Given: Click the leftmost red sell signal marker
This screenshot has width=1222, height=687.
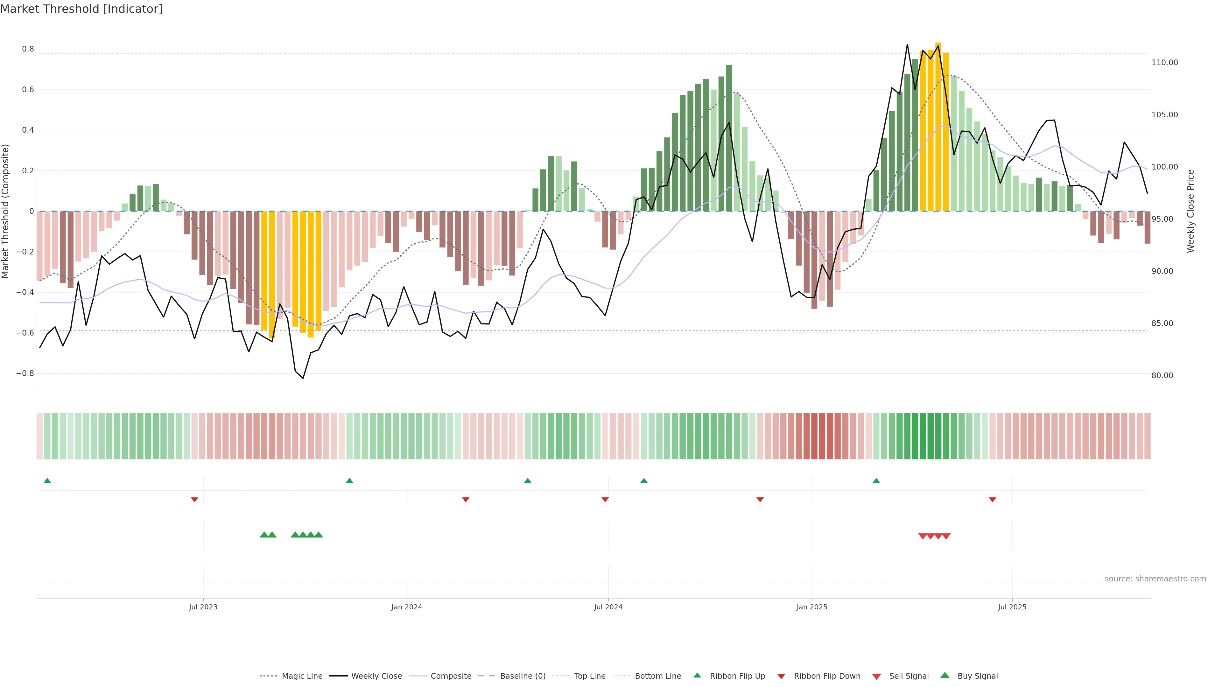Looking at the screenshot, I should tap(923, 536).
